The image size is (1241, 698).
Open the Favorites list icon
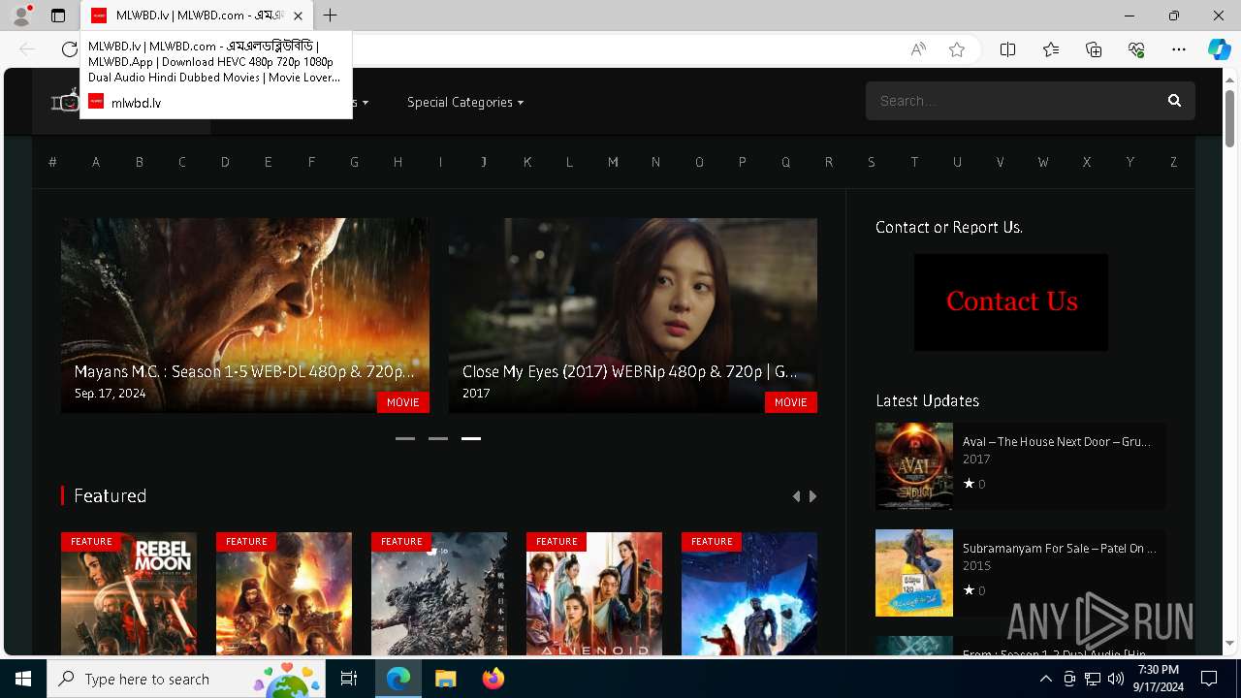[1051, 49]
